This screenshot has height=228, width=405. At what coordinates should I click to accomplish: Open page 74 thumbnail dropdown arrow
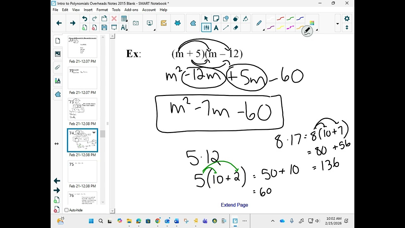click(94, 133)
